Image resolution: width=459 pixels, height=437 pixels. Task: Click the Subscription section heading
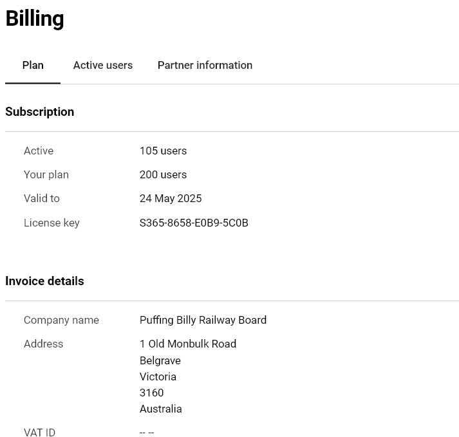[39, 112]
